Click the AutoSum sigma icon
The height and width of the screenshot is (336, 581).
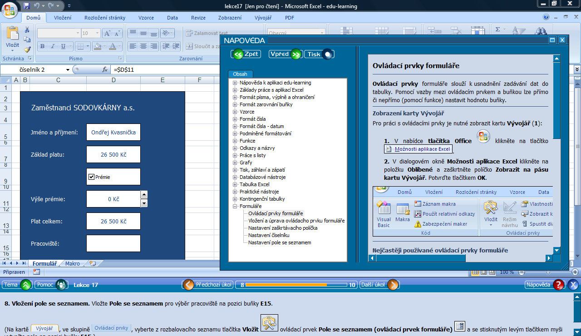coord(497,30)
